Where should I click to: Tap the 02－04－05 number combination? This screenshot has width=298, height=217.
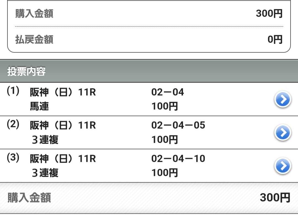pos(178,126)
